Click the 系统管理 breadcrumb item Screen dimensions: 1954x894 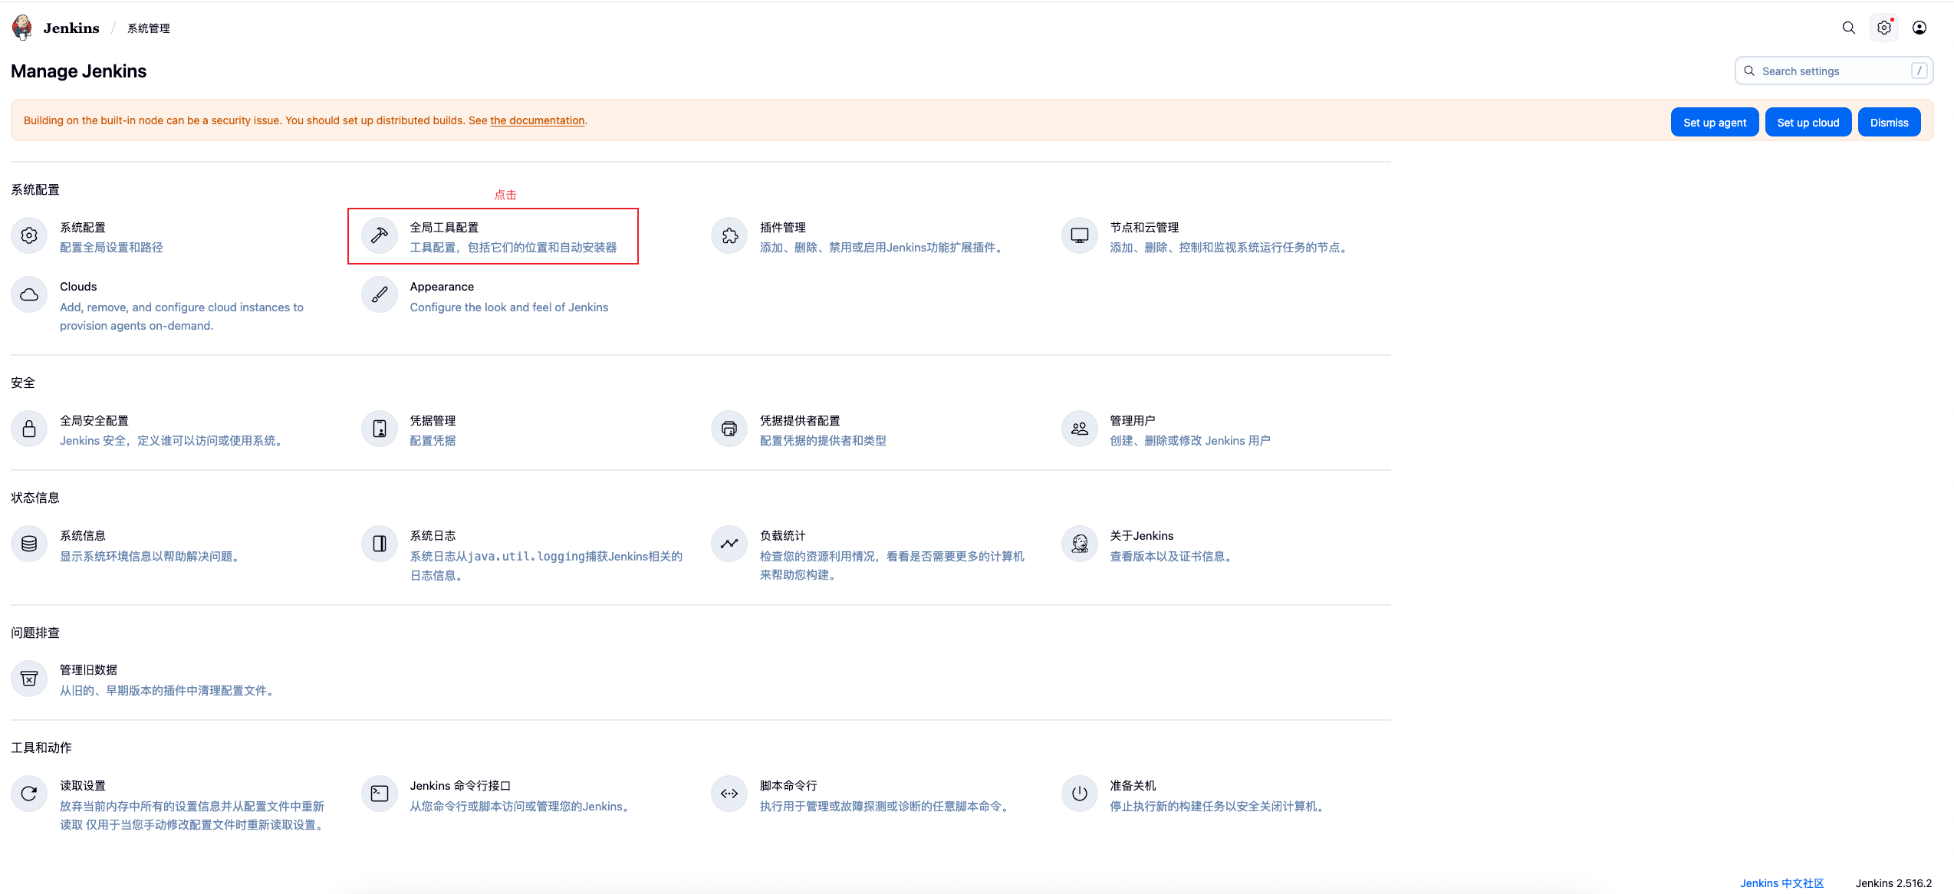149,28
